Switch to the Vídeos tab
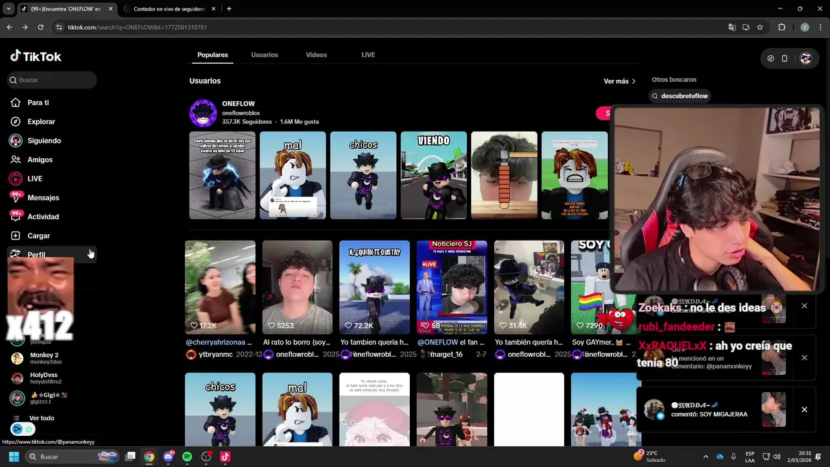830x467 pixels. (316, 55)
